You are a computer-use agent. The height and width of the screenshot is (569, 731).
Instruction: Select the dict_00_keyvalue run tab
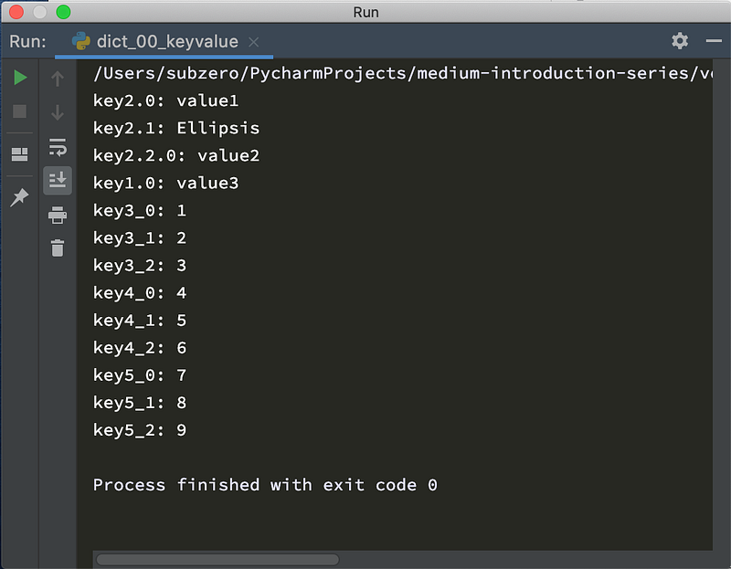click(164, 42)
